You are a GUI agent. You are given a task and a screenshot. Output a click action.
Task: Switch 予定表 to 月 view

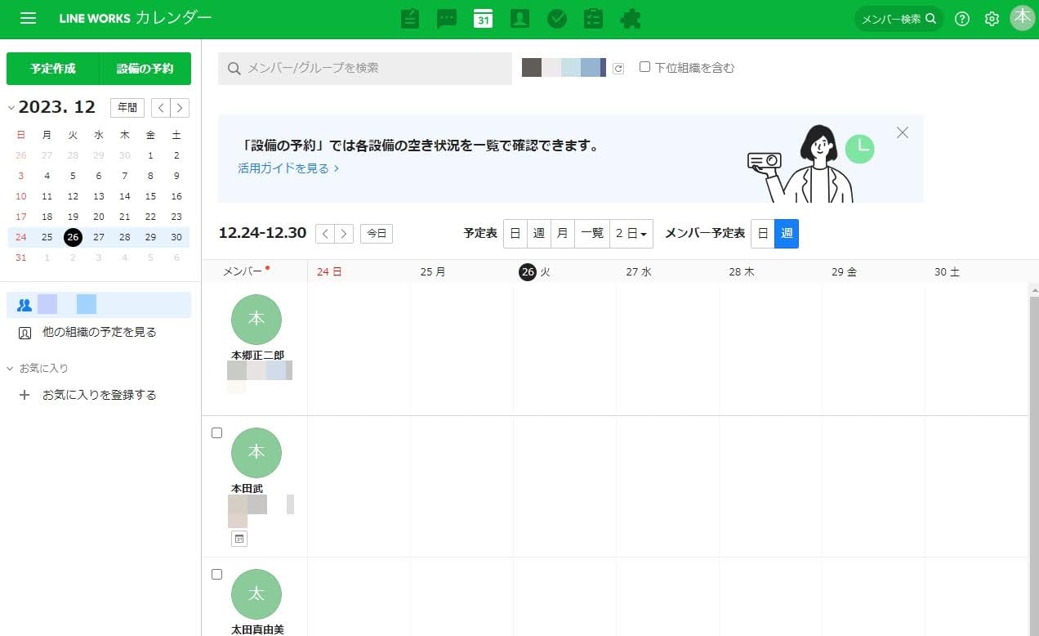(563, 234)
